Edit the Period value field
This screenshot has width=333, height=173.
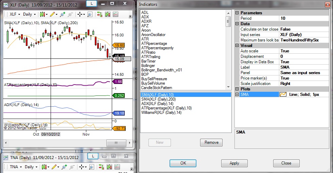304,18
